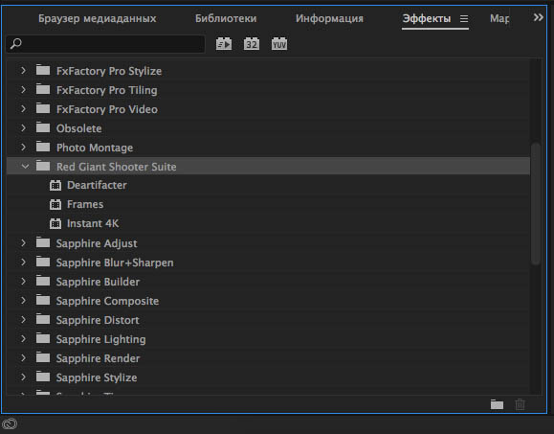The height and width of the screenshot is (434, 554).
Task: Expand the Sapphire Stylize folder
Action: tap(23, 377)
